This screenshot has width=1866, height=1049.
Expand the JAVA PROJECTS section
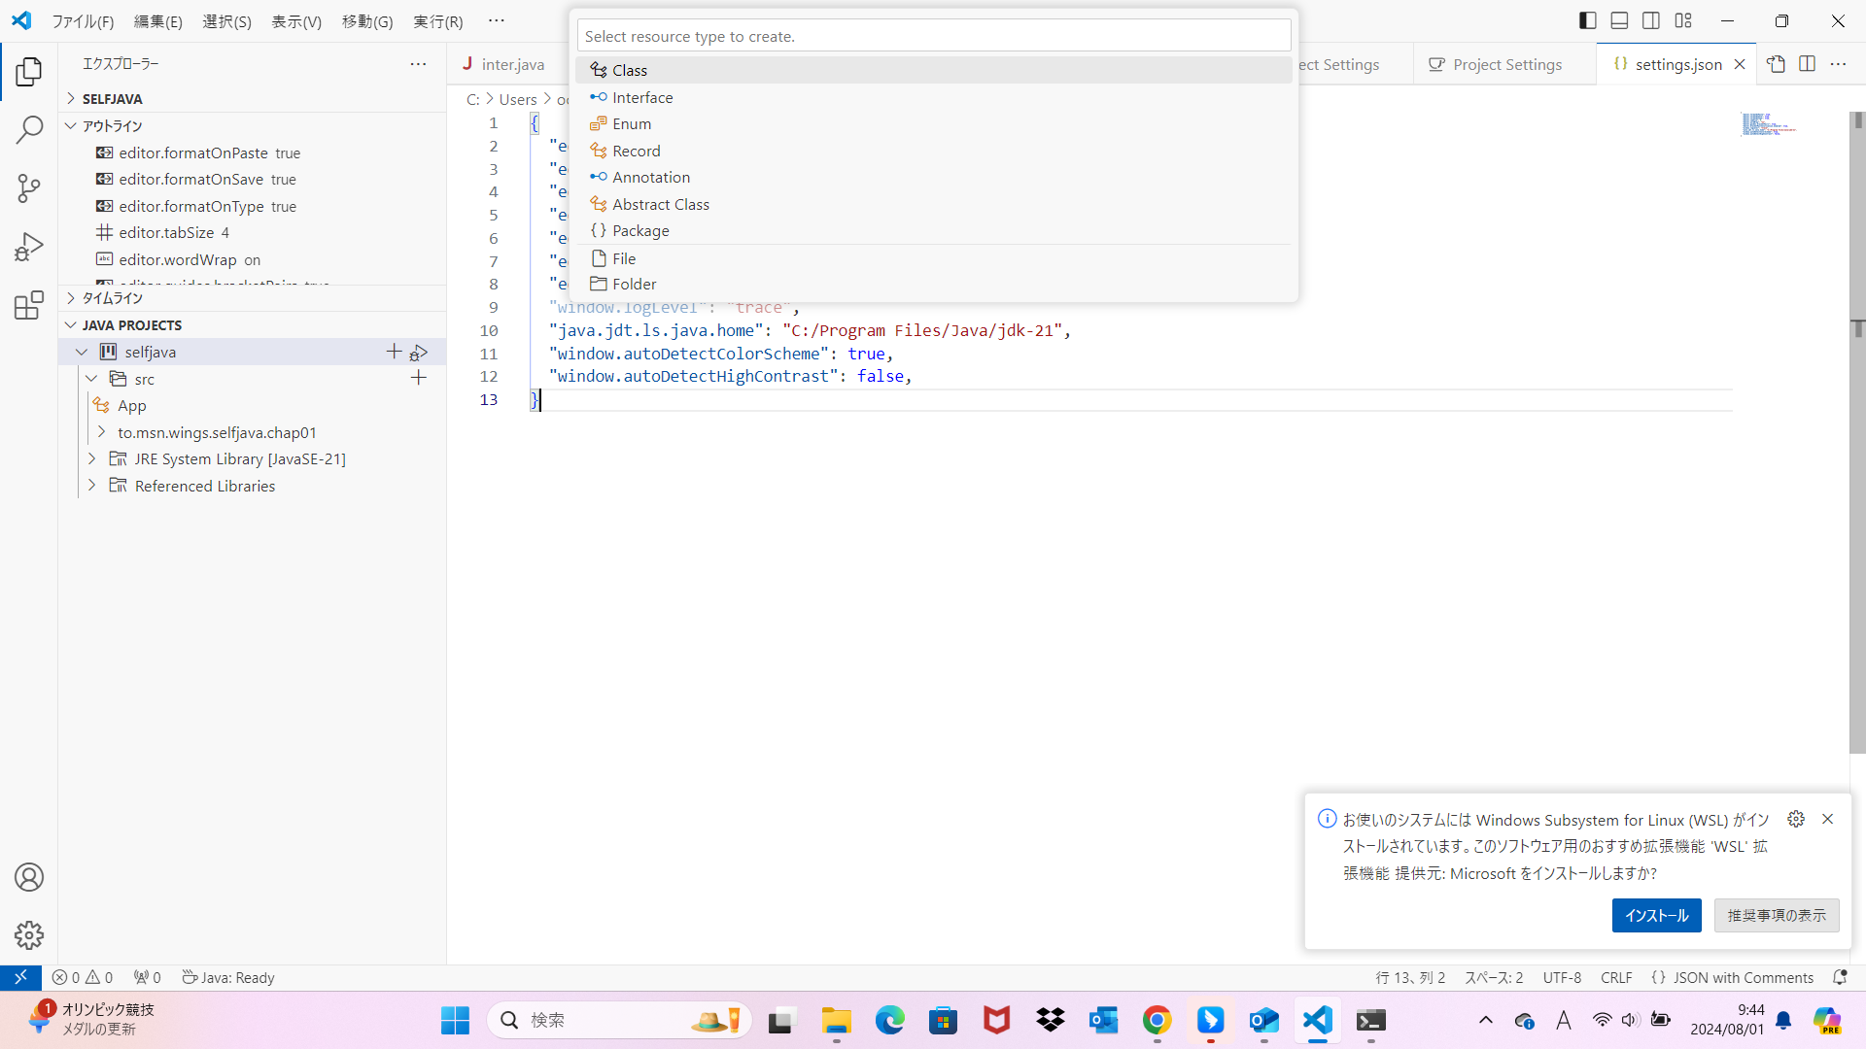(x=72, y=324)
